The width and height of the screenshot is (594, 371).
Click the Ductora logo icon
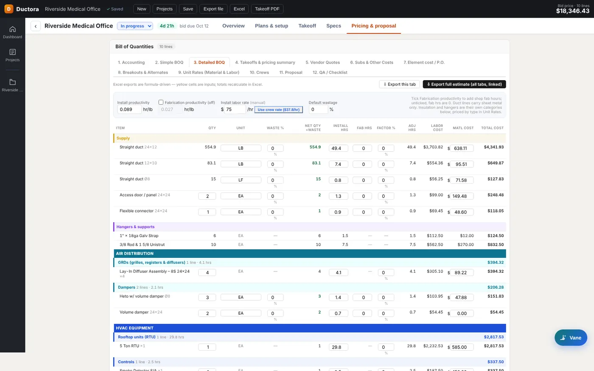point(8,9)
